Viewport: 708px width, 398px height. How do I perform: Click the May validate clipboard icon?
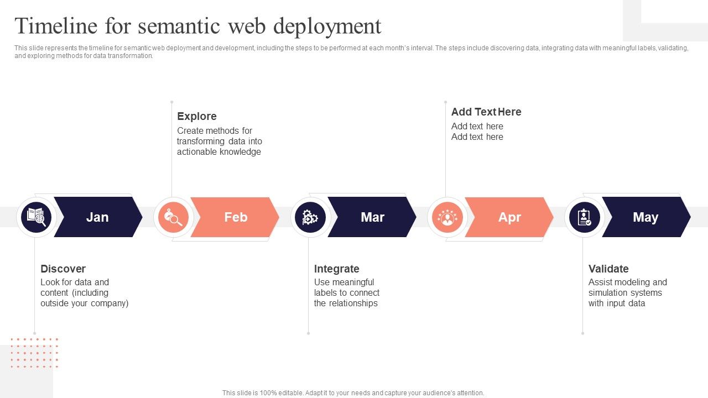coord(585,217)
